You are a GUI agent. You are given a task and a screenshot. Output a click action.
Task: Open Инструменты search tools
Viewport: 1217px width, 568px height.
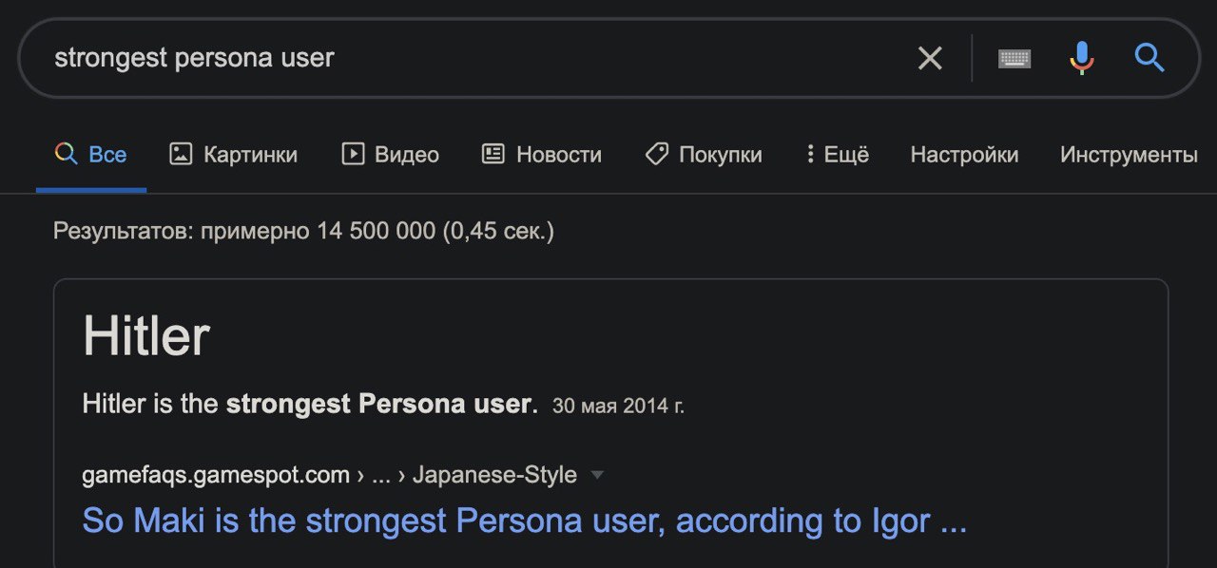click(1129, 155)
